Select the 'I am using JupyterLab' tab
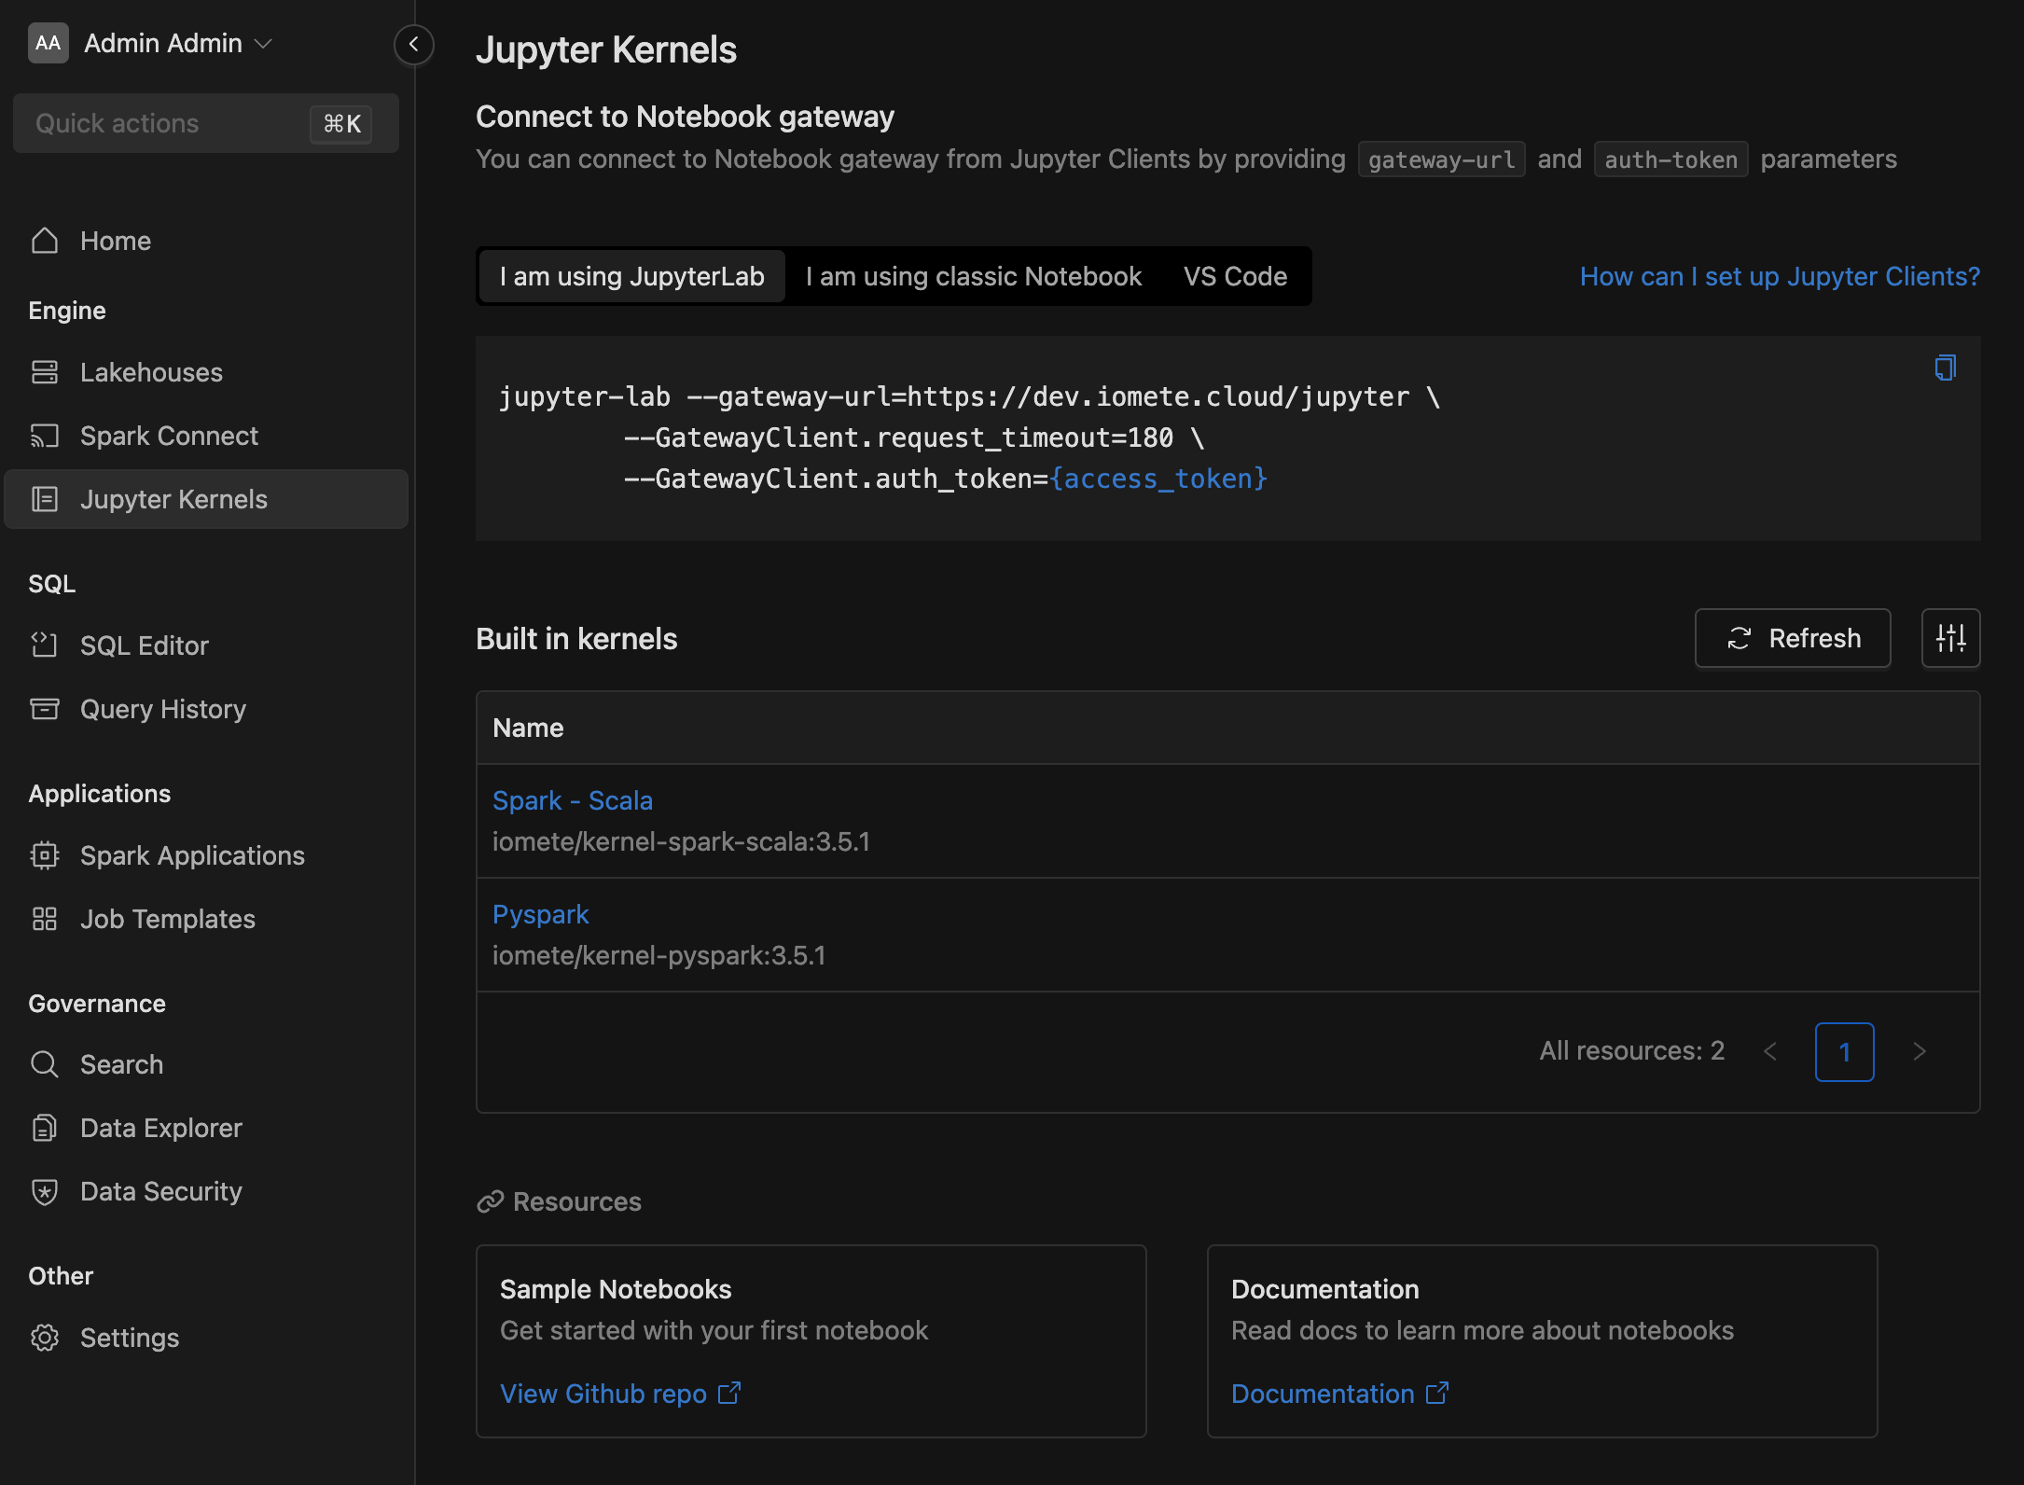The image size is (2024, 1485). coord(631,276)
